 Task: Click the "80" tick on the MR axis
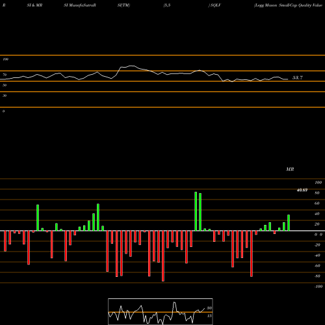(317, 193)
